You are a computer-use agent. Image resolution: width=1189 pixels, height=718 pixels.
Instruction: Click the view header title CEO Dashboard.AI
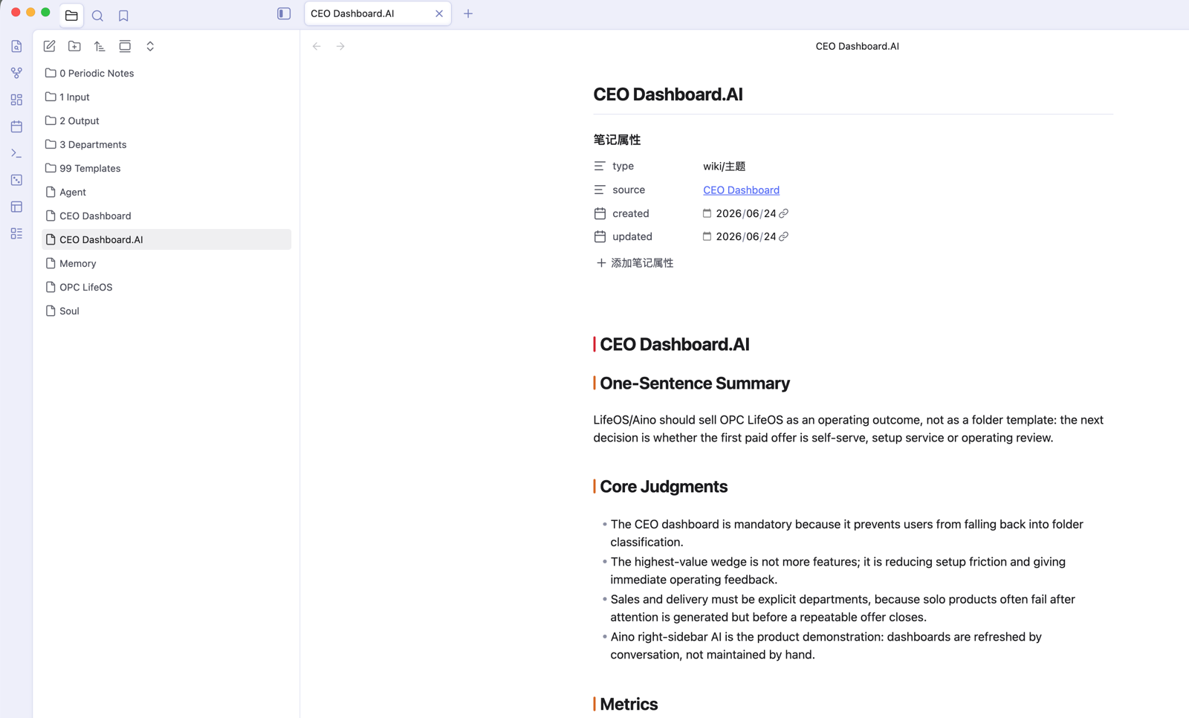[857, 46]
